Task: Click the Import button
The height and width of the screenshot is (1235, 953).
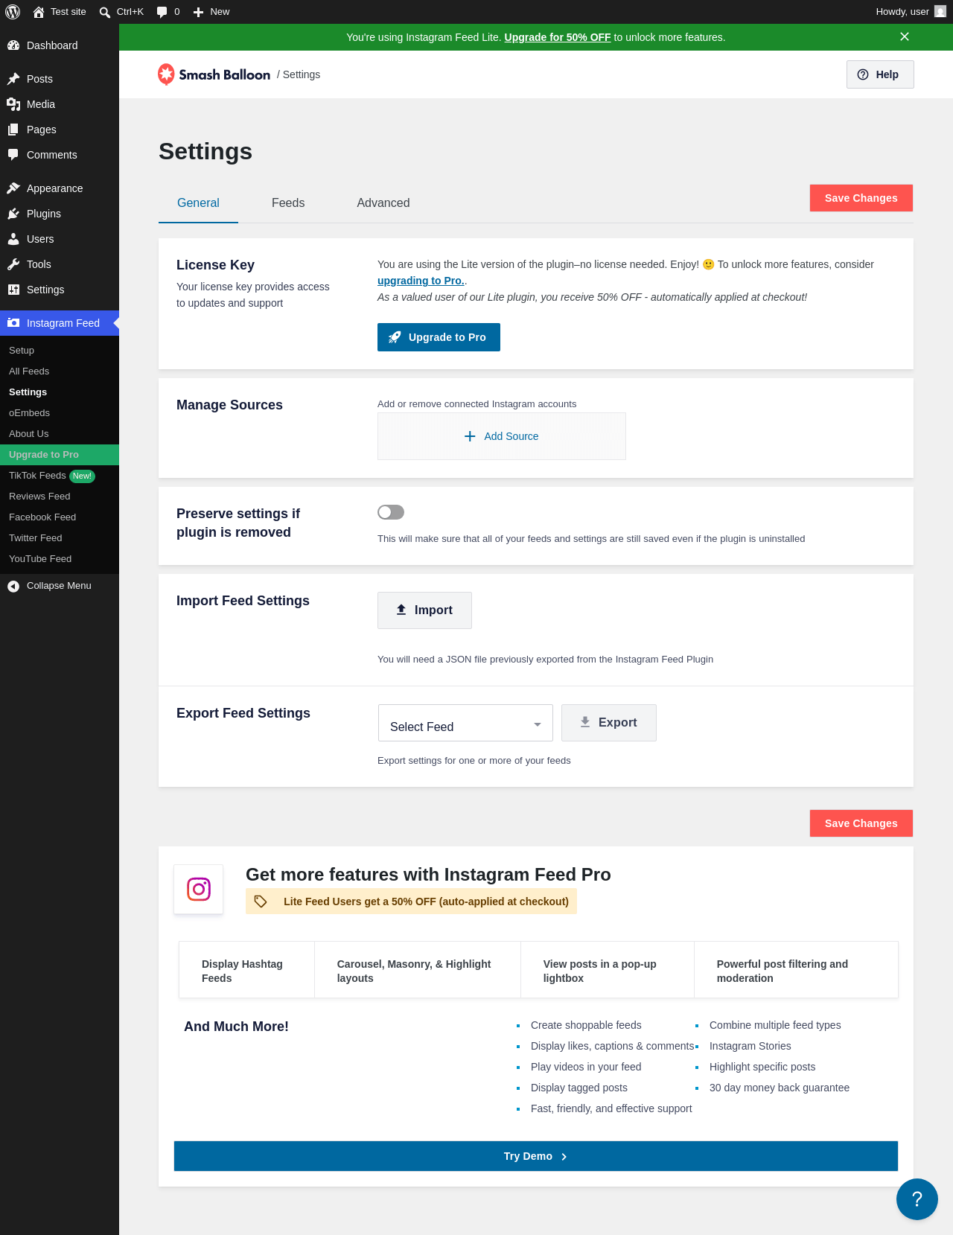Action: [x=424, y=610]
